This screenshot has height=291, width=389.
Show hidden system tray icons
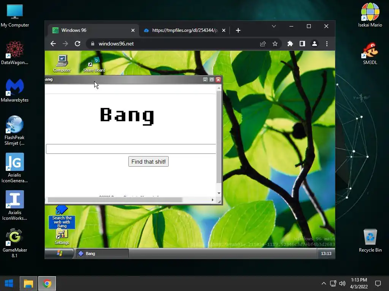(324, 283)
